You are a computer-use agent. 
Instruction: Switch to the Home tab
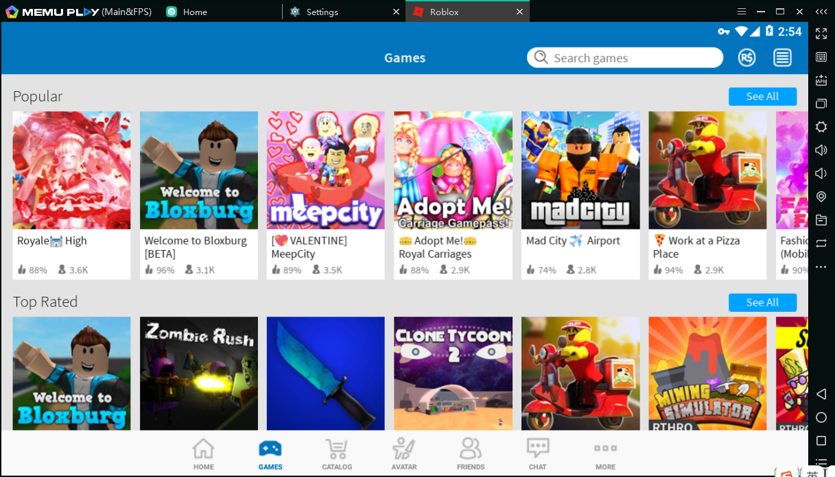pos(194,11)
